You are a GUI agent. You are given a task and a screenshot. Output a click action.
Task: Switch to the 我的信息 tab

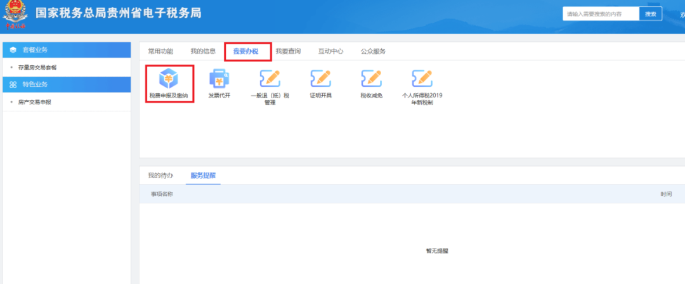(x=203, y=51)
